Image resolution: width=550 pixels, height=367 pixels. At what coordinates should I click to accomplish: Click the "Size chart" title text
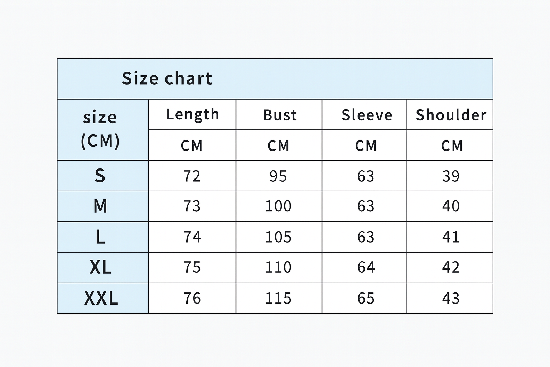(x=167, y=78)
